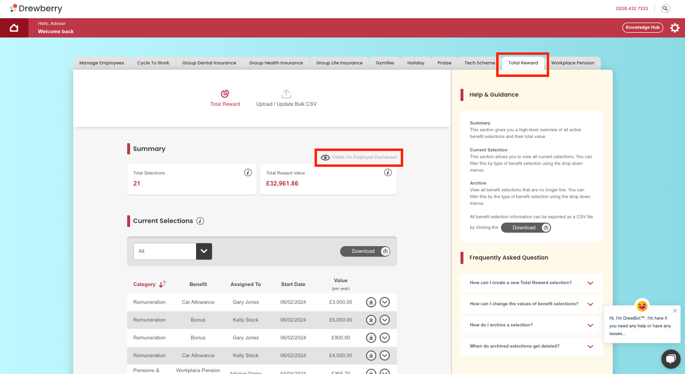Sort the table by the Category arrows
Image resolution: width=685 pixels, height=374 pixels.
tap(162, 284)
